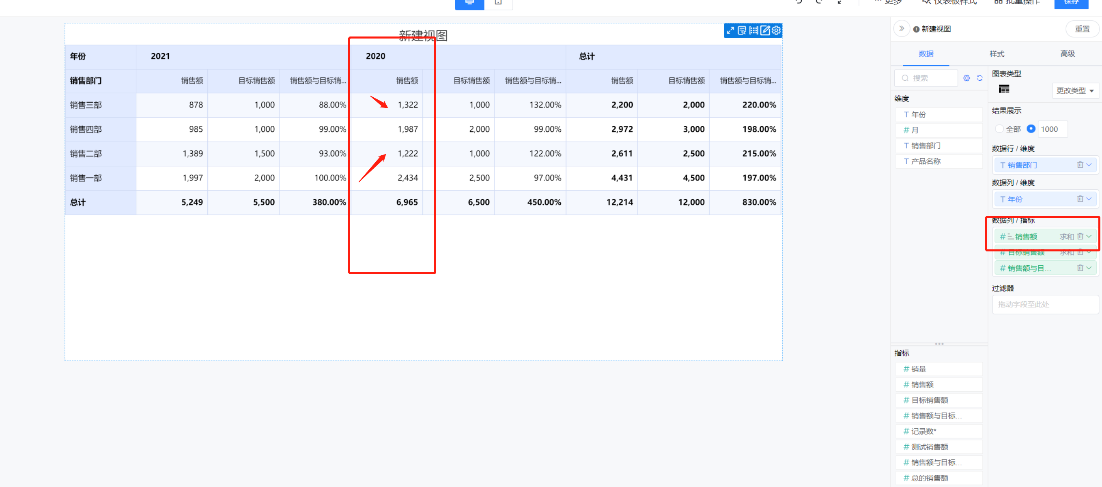Click the view details magnifier icon

pyautogui.click(x=742, y=30)
